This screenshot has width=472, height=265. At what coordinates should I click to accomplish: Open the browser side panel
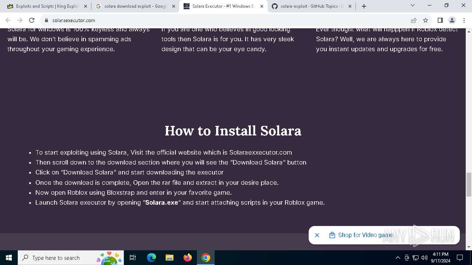pos(440,20)
